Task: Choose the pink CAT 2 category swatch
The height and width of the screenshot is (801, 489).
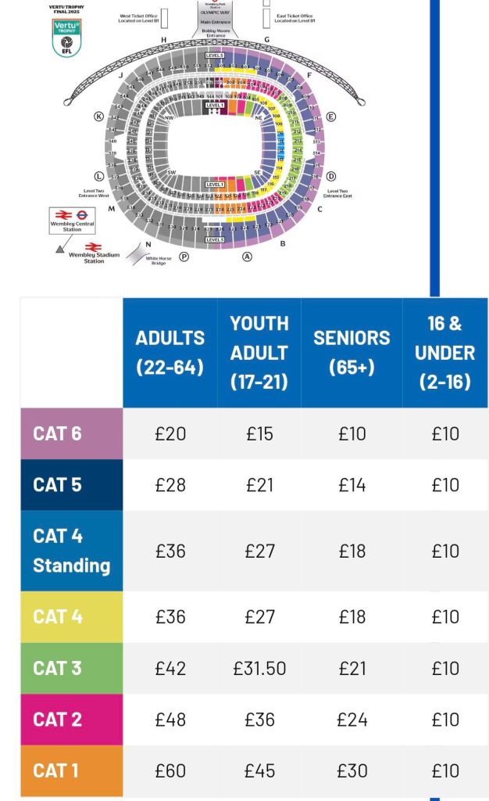Action: coord(72,720)
